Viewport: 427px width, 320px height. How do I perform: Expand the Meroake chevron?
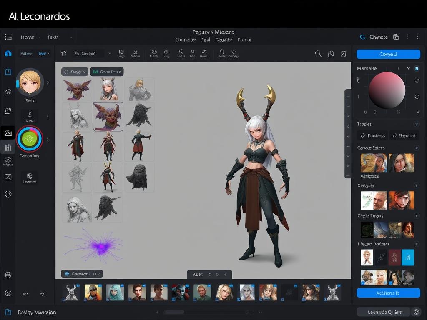409,68
